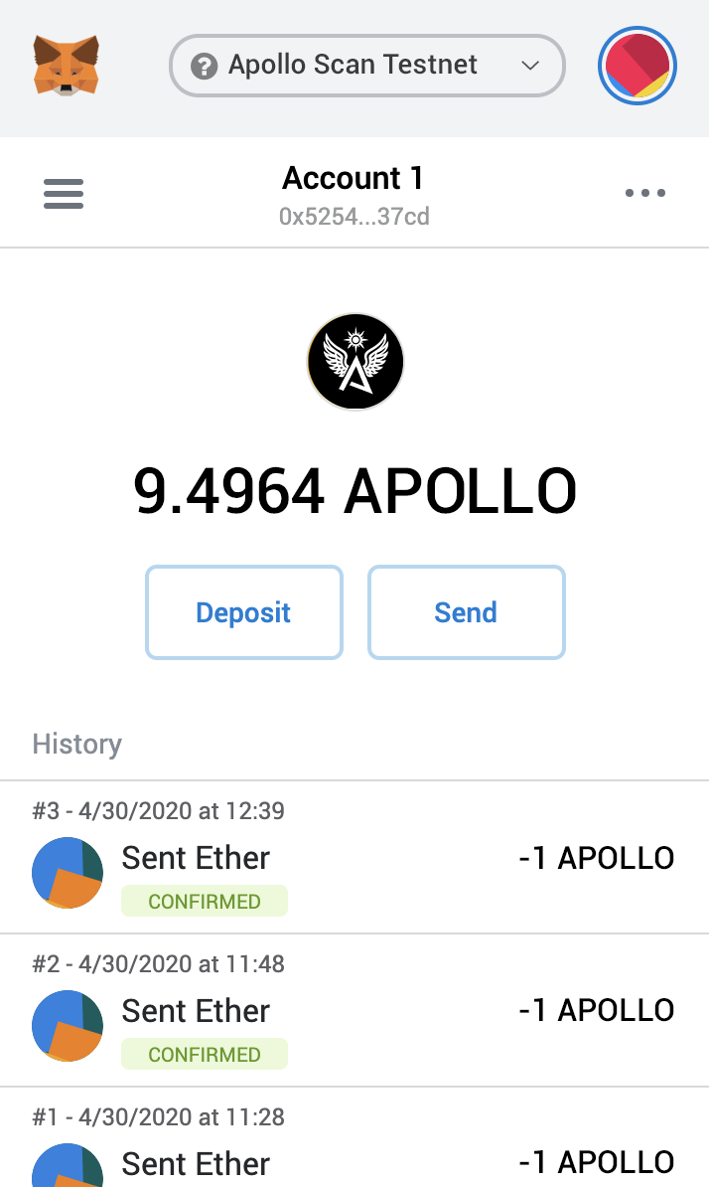Click the identicon for transaction #1

pos(68,1167)
